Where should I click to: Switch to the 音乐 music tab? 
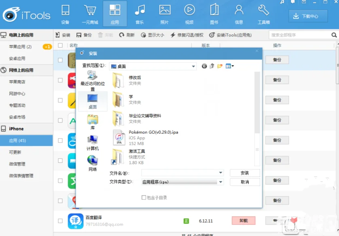point(140,14)
